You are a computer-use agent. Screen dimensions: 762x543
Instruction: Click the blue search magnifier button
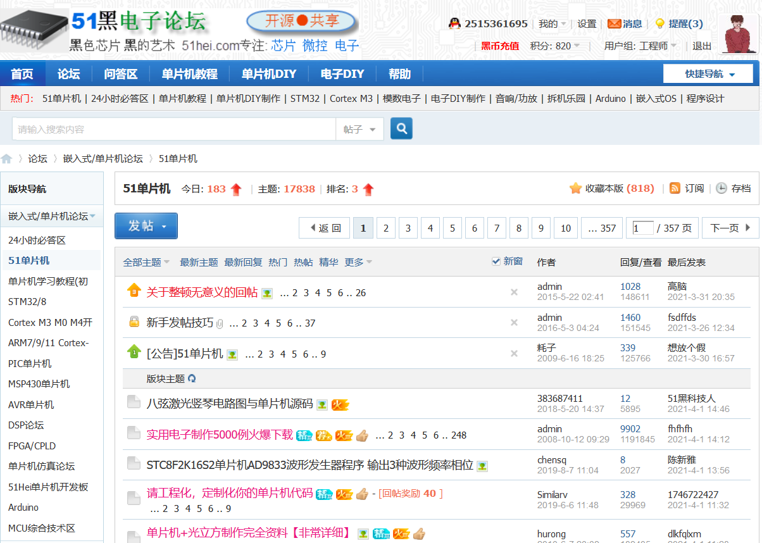(x=401, y=128)
